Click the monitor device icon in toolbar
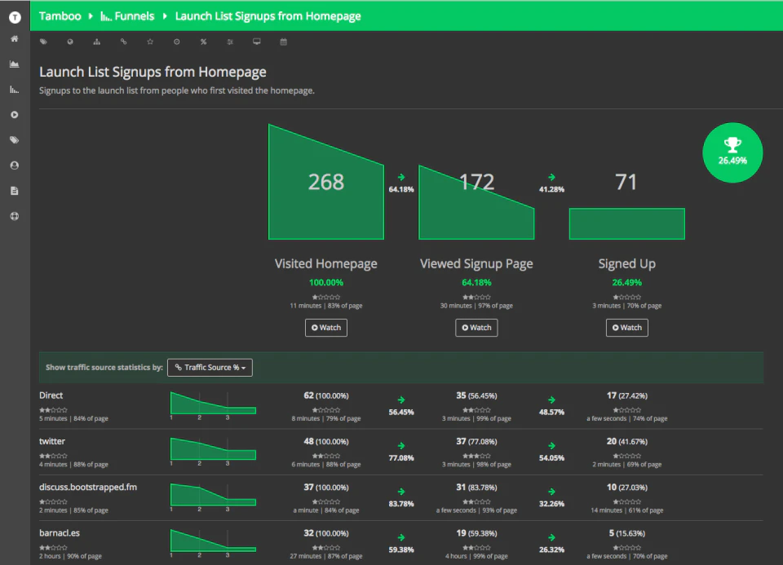The height and width of the screenshot is (565, 783). (257, 42)
